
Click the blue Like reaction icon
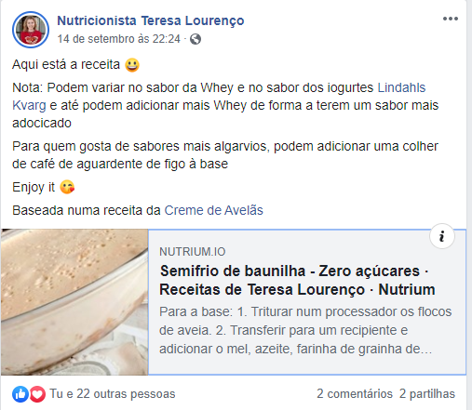(x=20, y=394)
